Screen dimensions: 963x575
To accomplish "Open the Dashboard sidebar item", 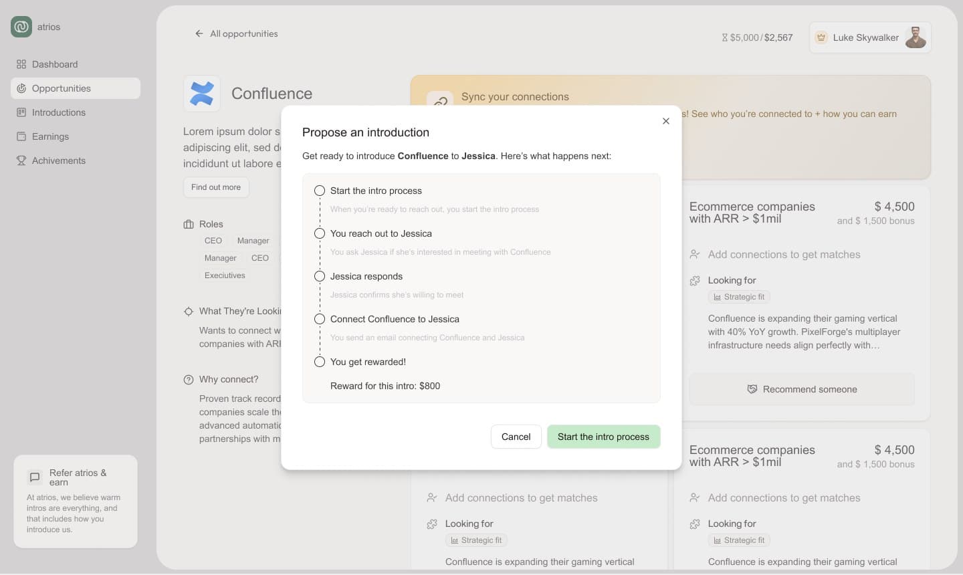I will [76, 64].
